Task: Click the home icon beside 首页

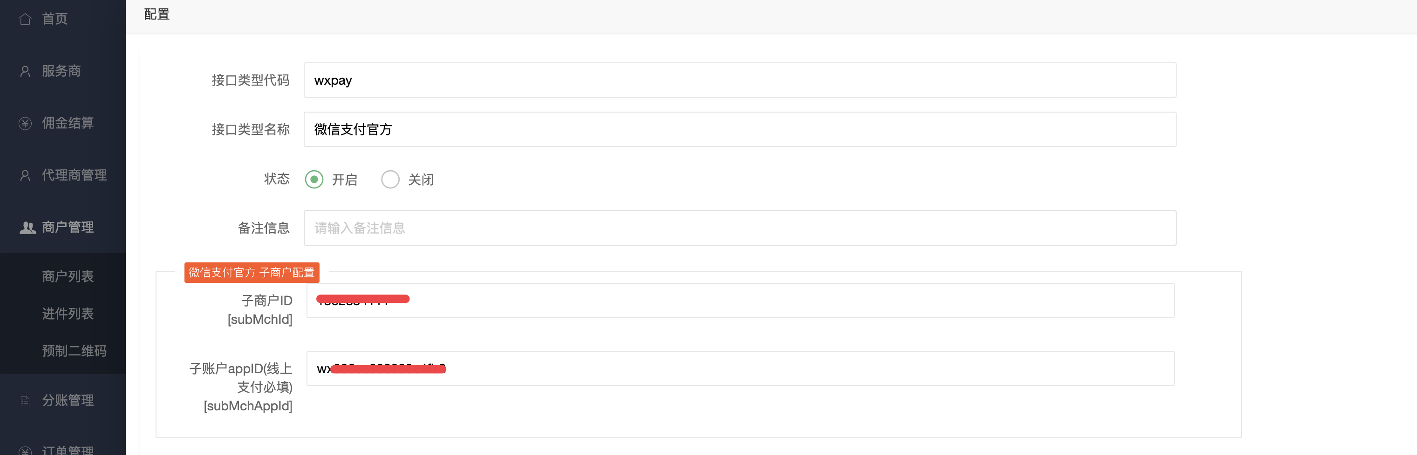Action: coord(25,19)
